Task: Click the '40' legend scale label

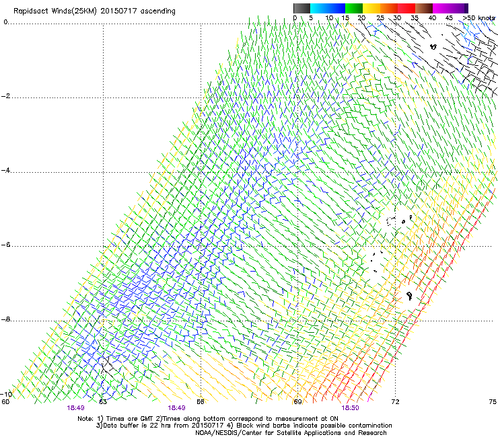Action: click(x=432, y=18)
